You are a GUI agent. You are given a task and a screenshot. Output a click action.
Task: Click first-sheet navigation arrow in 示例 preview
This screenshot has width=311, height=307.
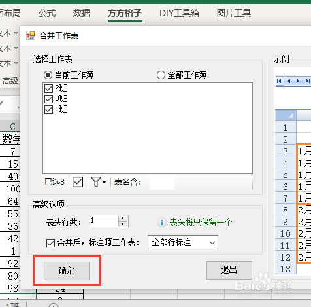point(279,81)
